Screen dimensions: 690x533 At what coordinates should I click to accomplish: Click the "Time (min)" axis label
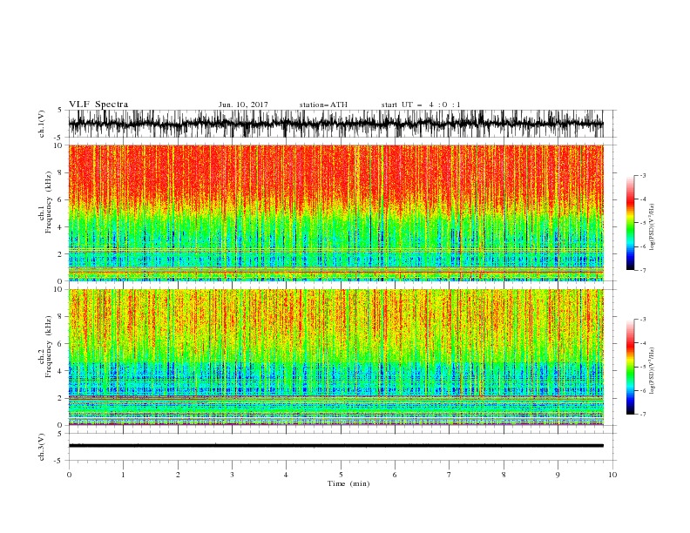348,483
